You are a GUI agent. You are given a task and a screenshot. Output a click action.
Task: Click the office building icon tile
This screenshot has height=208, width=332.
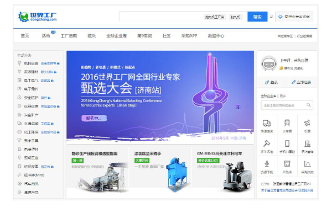point(307,143)
